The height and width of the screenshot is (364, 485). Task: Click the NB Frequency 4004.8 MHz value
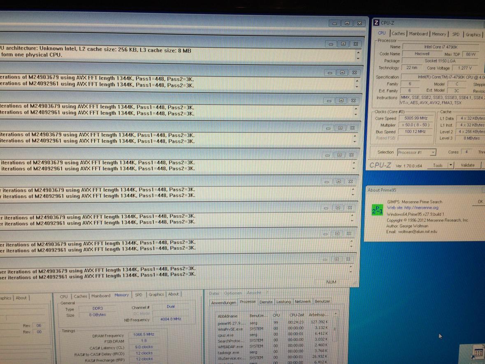pyautogui.click(x=171, y=319)
